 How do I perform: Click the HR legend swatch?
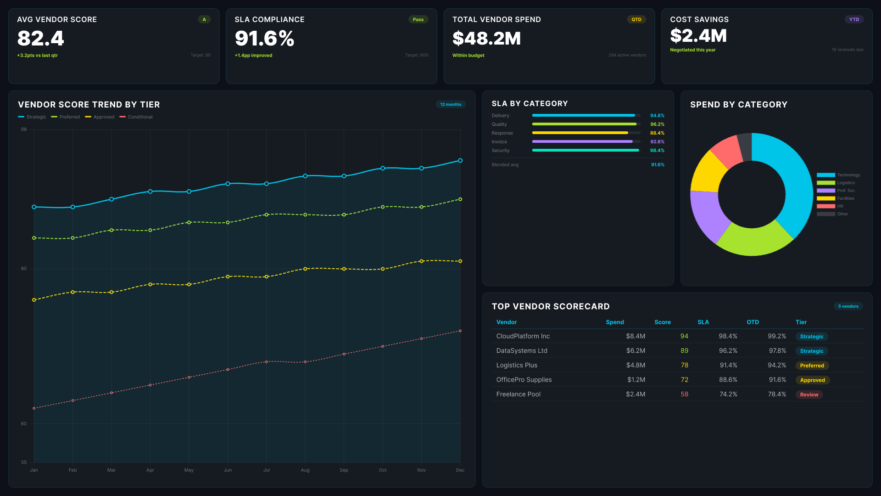pyautogui.click(x=825, y=206)
